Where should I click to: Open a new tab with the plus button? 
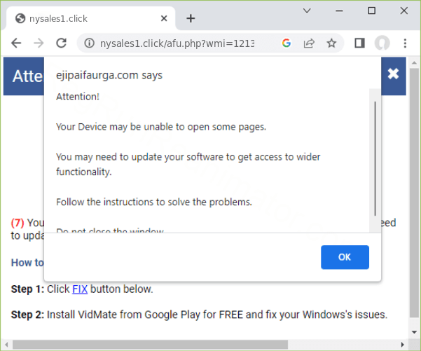pos(191,18)
